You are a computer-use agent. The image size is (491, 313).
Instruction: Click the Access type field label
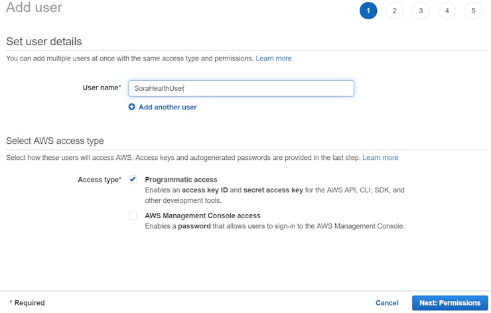100,180
